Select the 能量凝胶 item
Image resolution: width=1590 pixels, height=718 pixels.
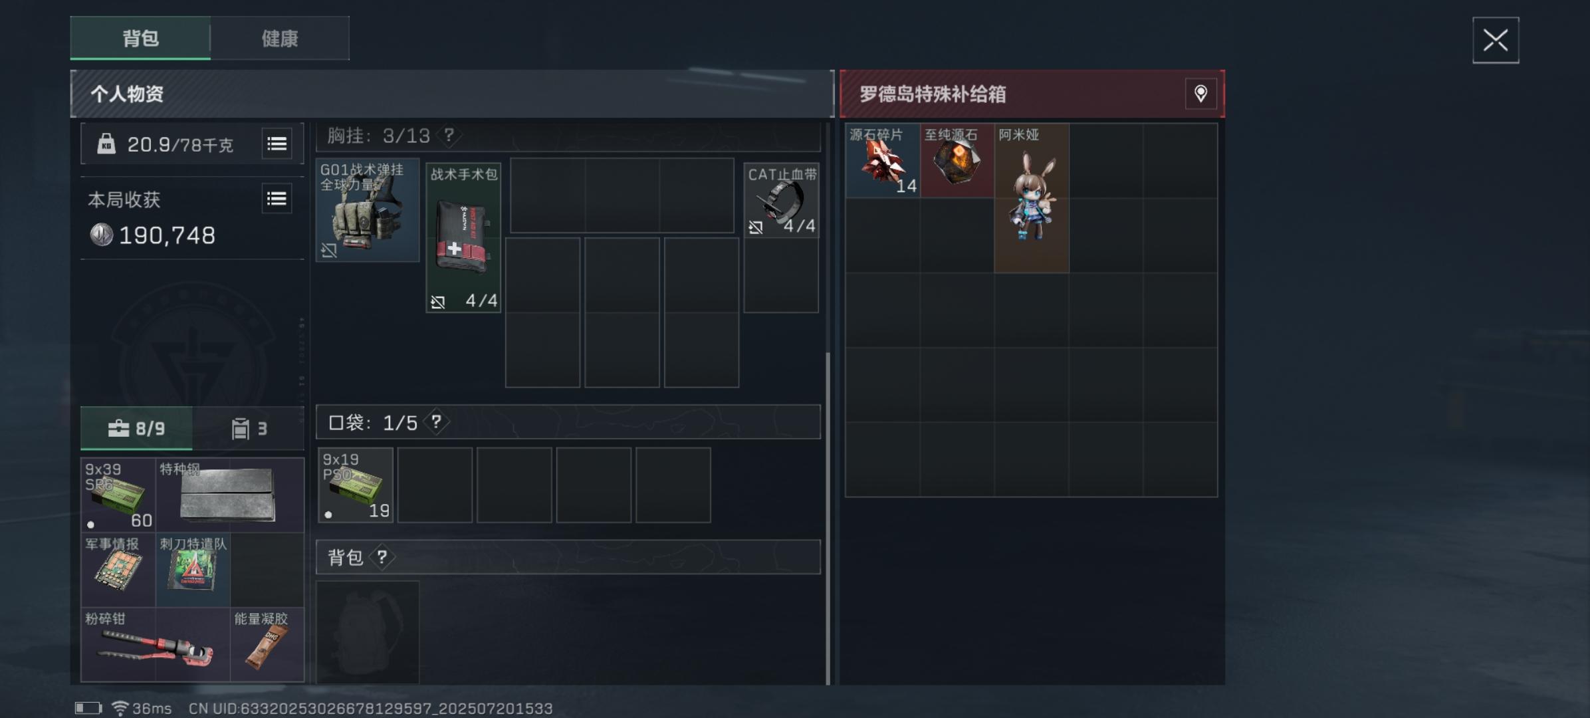pyautogui.click(x=267, y=644)
